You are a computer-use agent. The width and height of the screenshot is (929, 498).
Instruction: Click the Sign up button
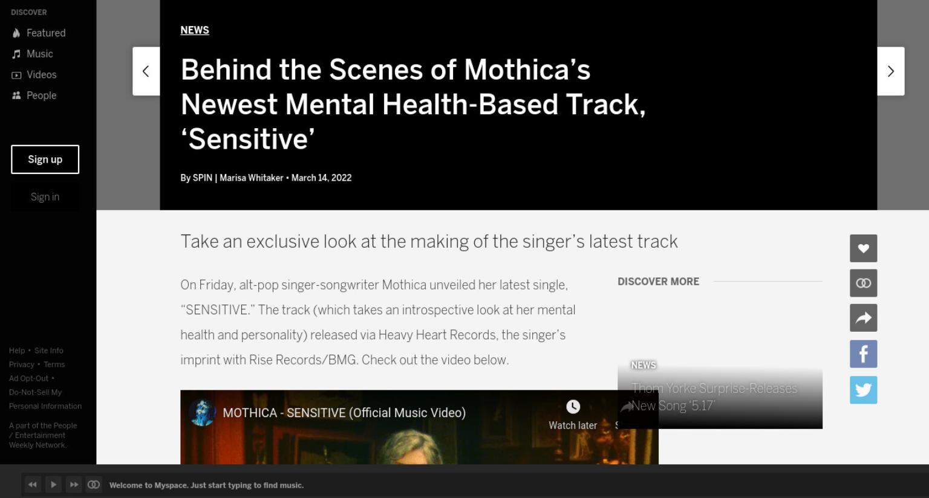(45, 160)
